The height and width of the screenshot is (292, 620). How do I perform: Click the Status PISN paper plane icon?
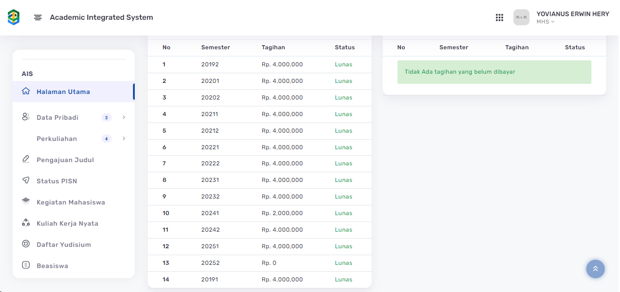coord(26,181)
